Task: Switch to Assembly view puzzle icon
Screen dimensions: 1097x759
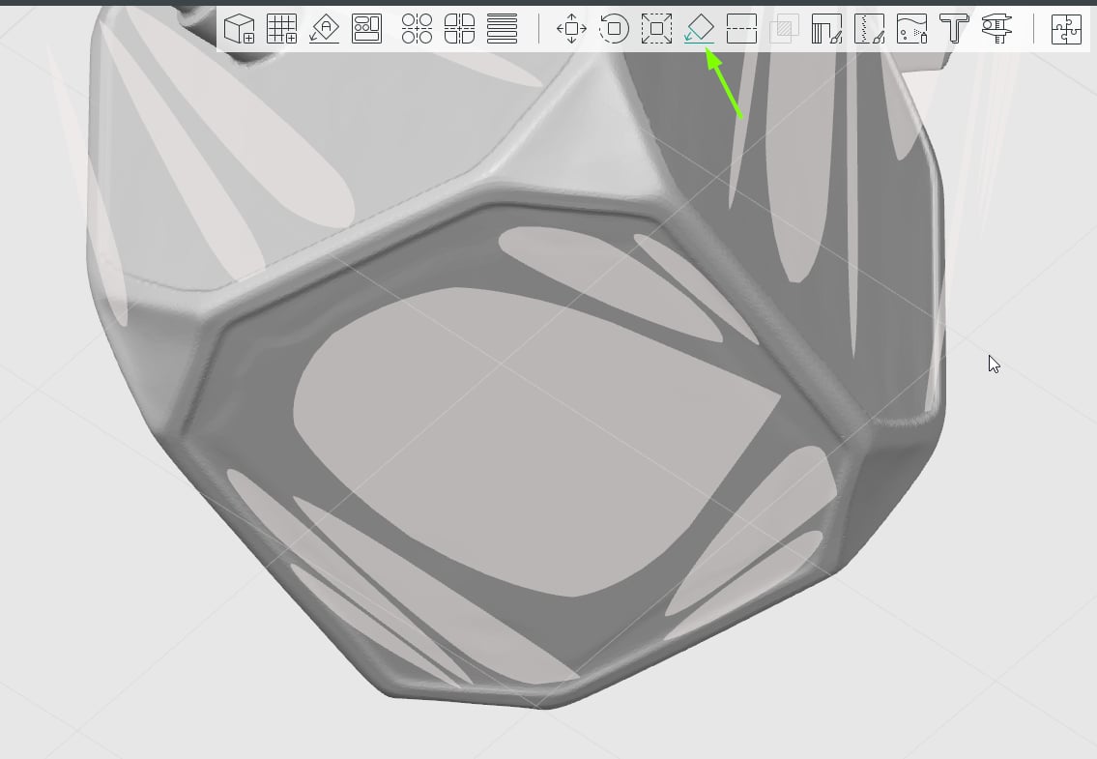Action: 1066,29
